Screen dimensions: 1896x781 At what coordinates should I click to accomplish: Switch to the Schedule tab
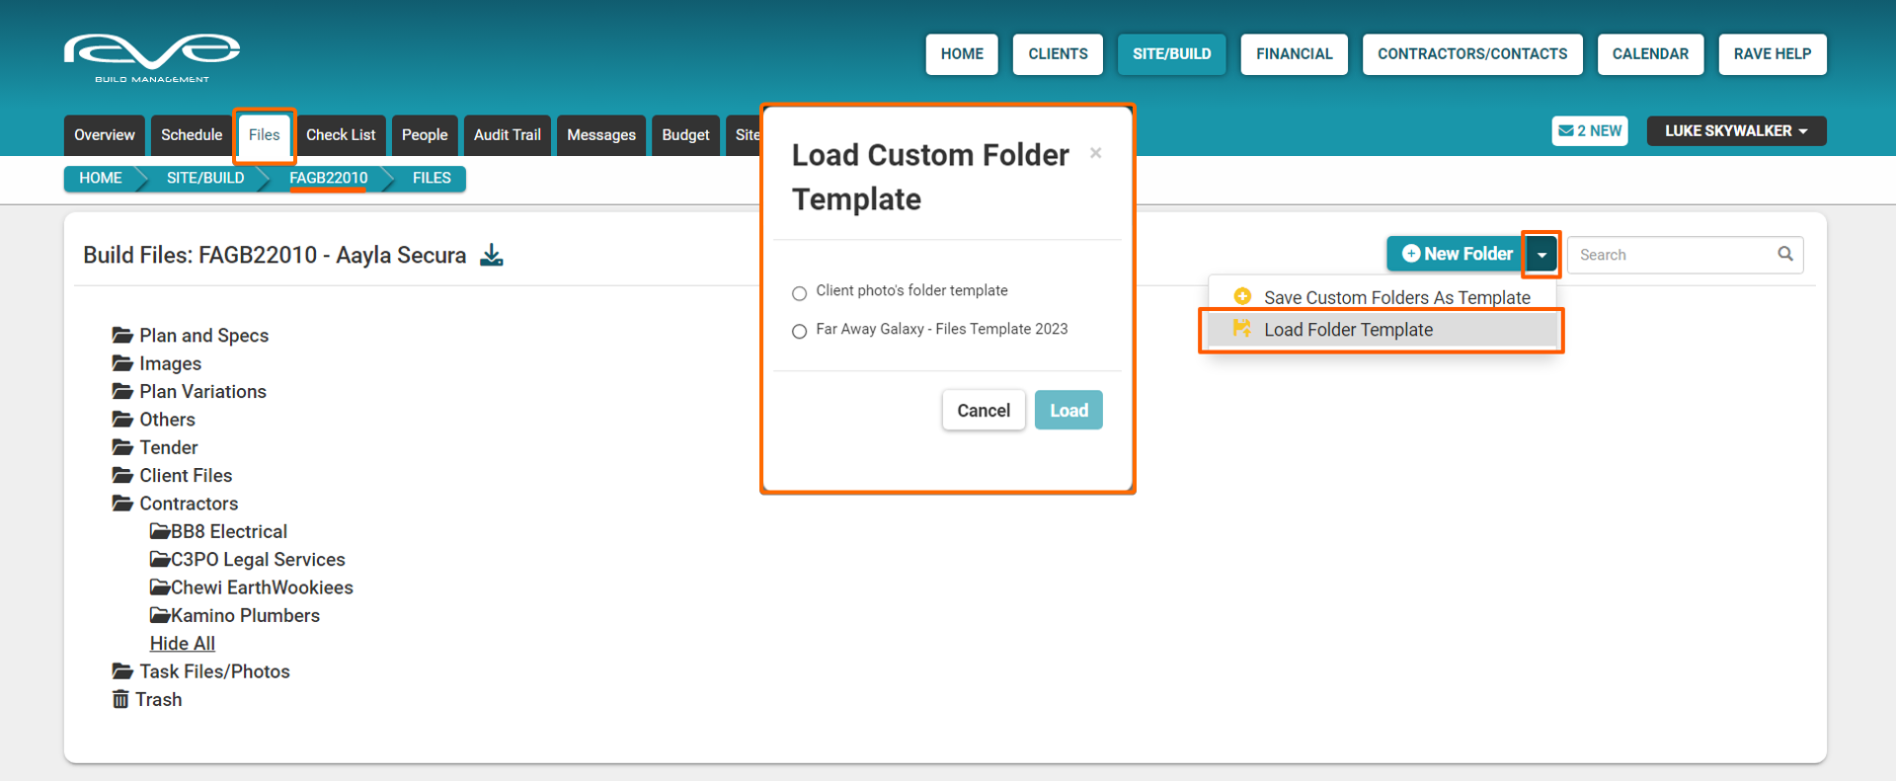192,135
